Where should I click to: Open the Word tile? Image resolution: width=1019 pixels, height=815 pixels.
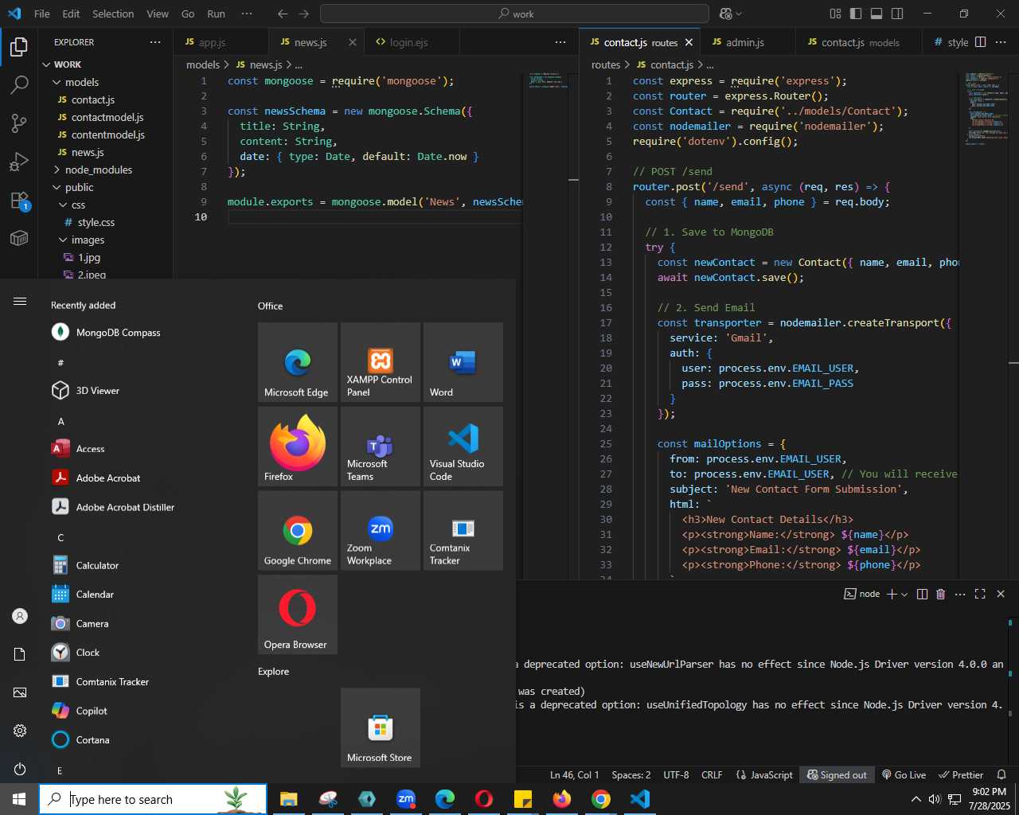pos(463,362)
